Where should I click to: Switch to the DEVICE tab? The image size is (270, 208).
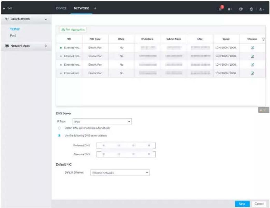(61, 8)
